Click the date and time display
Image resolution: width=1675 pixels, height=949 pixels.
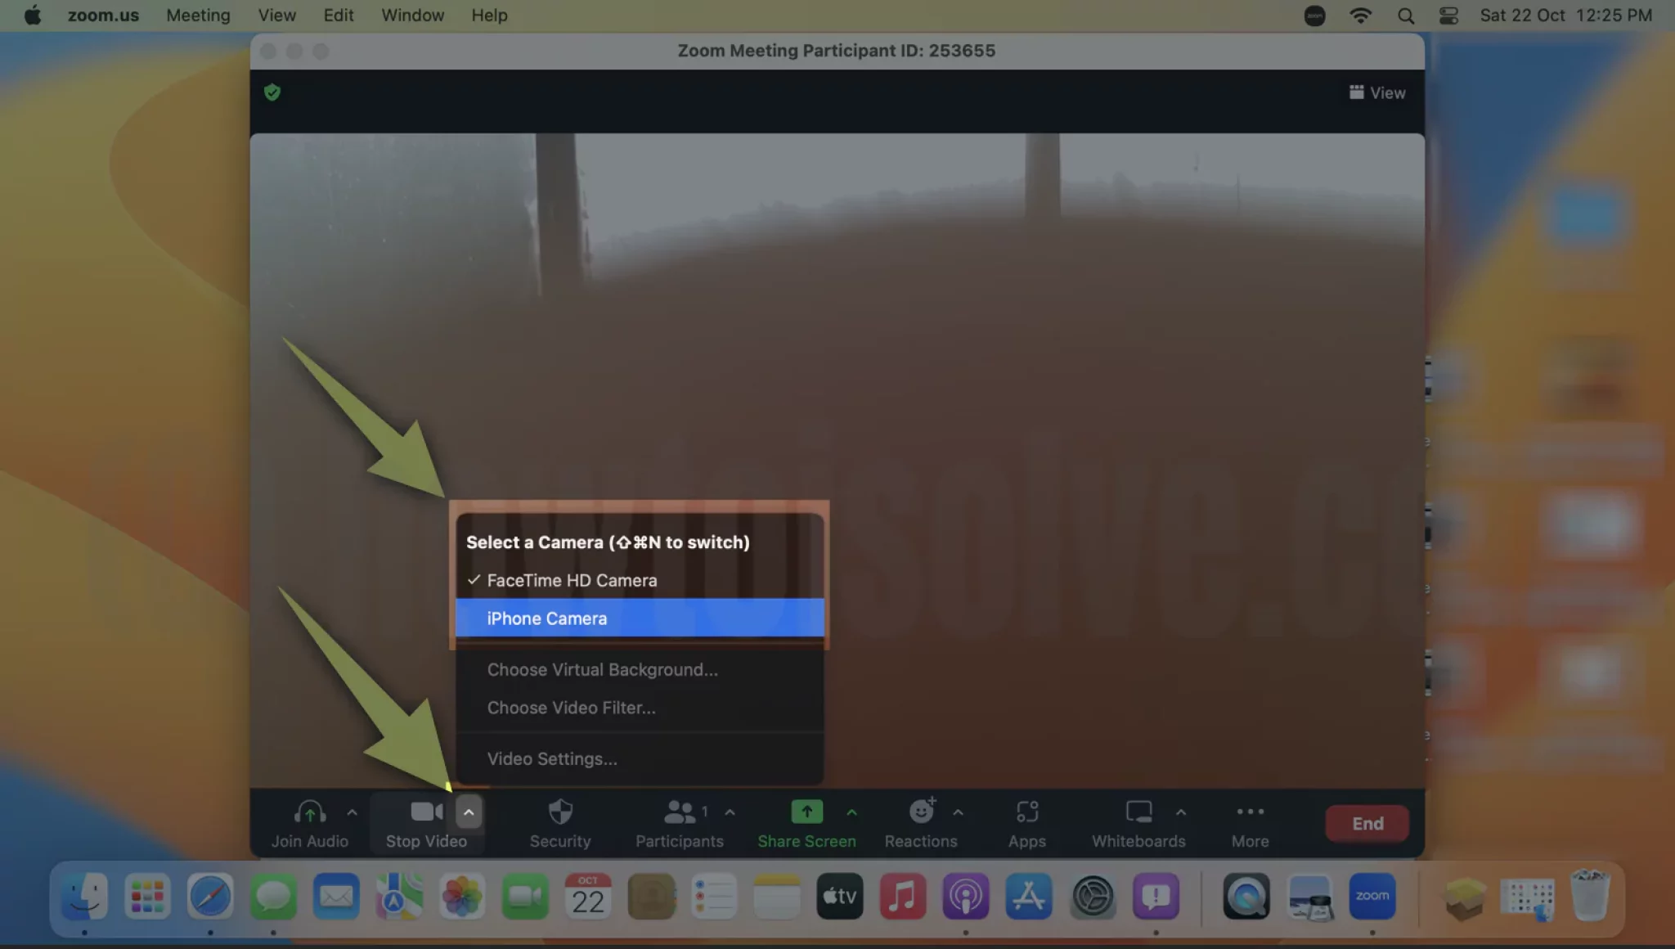point(1565,16)
